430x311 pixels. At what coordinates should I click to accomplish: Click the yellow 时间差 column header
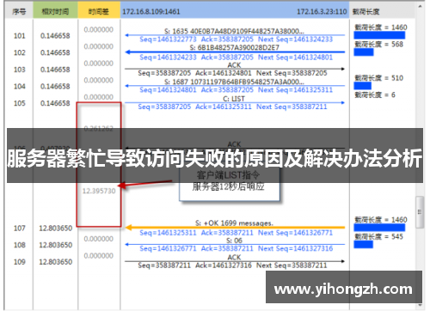click(99, 11)
